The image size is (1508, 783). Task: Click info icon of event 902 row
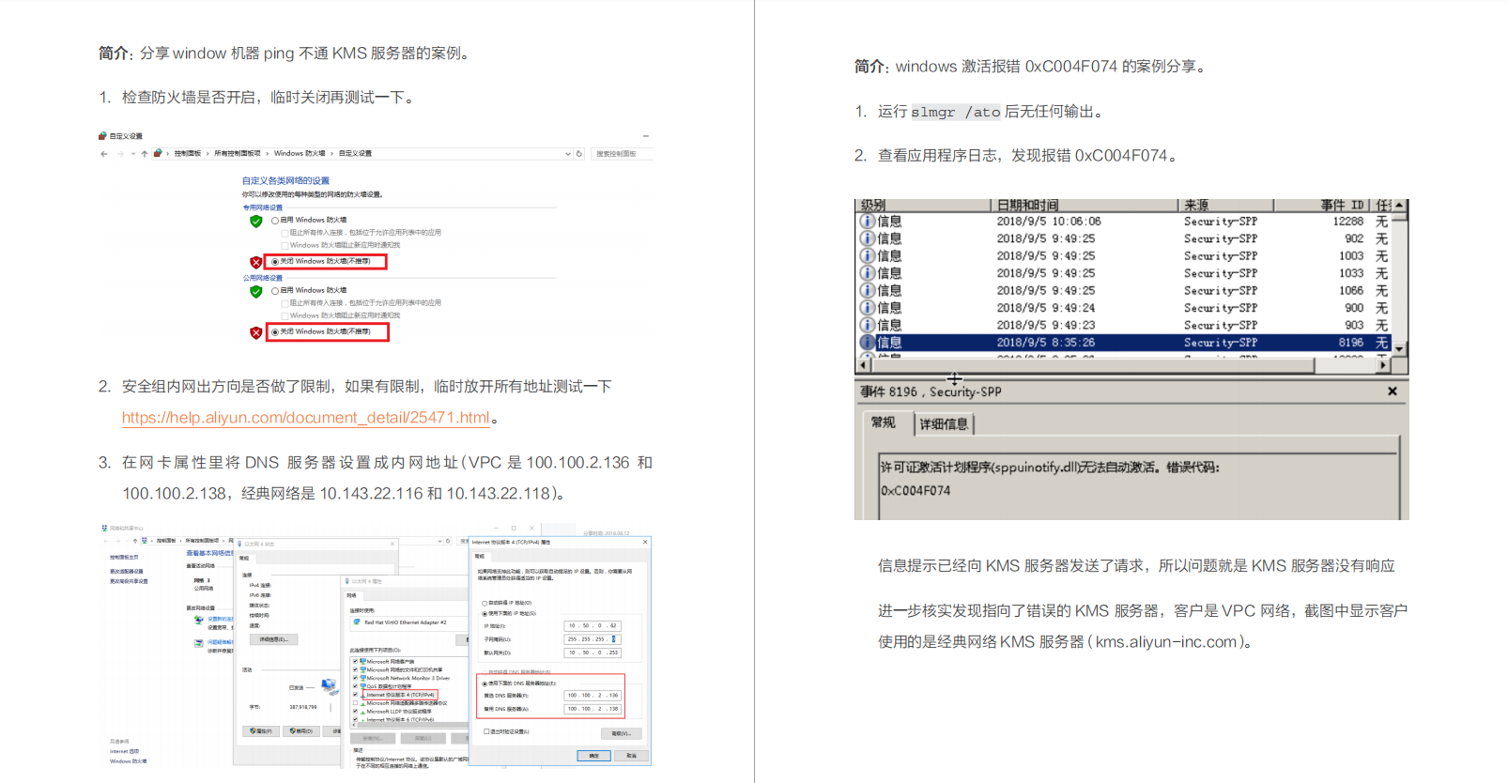click(x=868, y=238)
